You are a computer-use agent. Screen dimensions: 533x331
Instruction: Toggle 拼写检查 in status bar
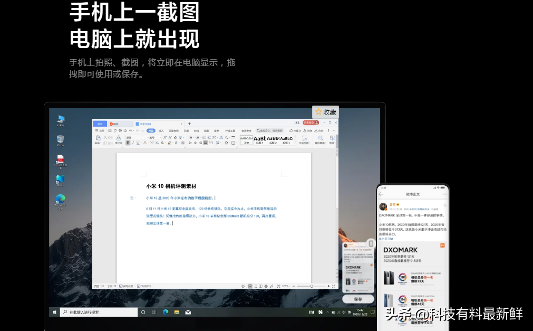click(x=126, y=286)
